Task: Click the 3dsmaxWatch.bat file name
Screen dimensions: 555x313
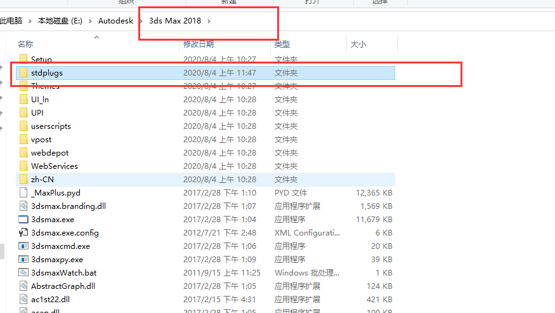Action: click(x=63, y=272)
